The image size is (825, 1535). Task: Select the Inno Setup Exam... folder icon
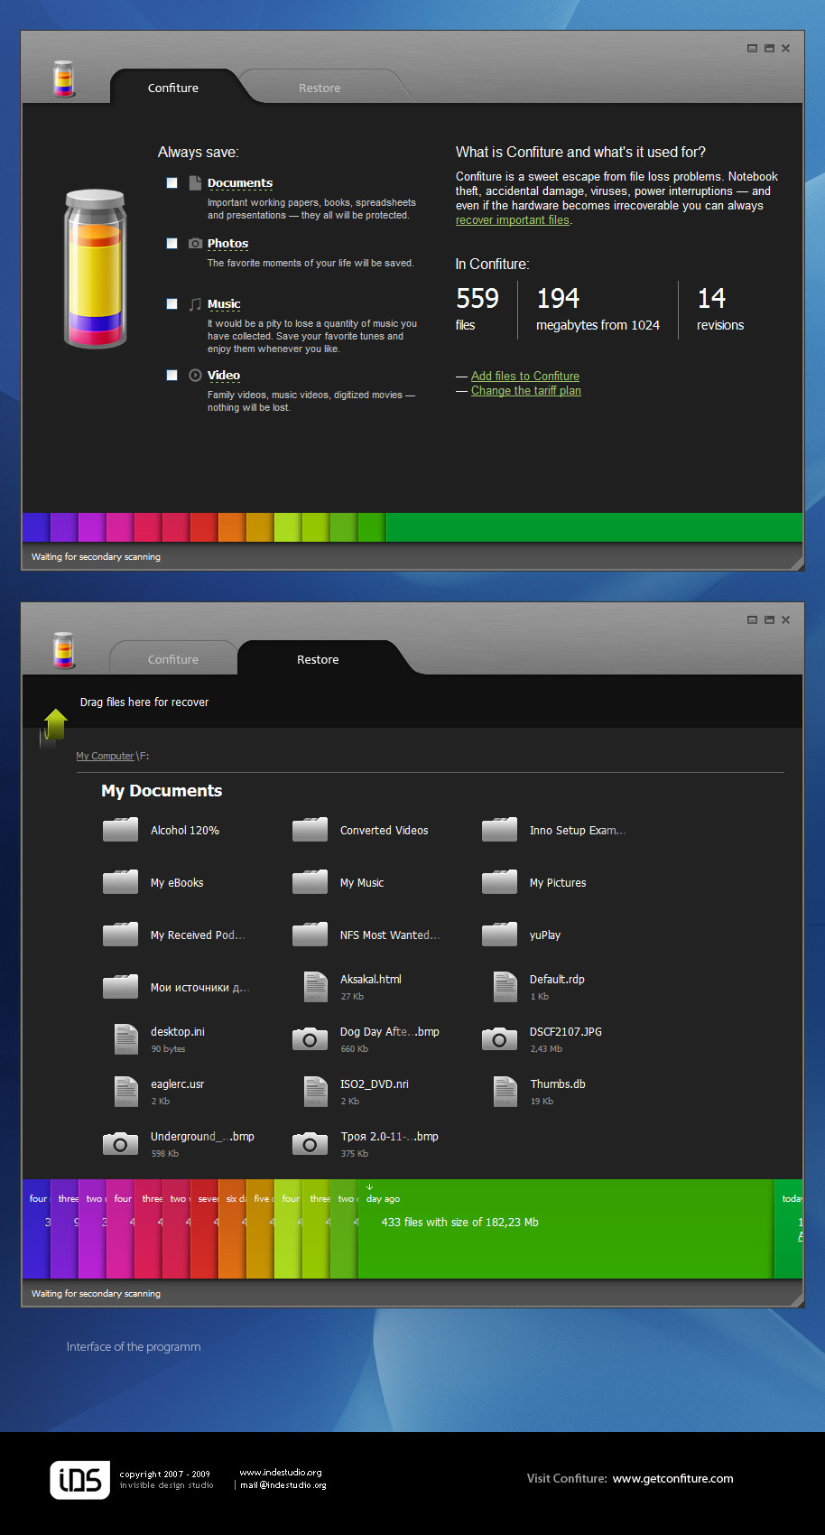tap(499, 829)
